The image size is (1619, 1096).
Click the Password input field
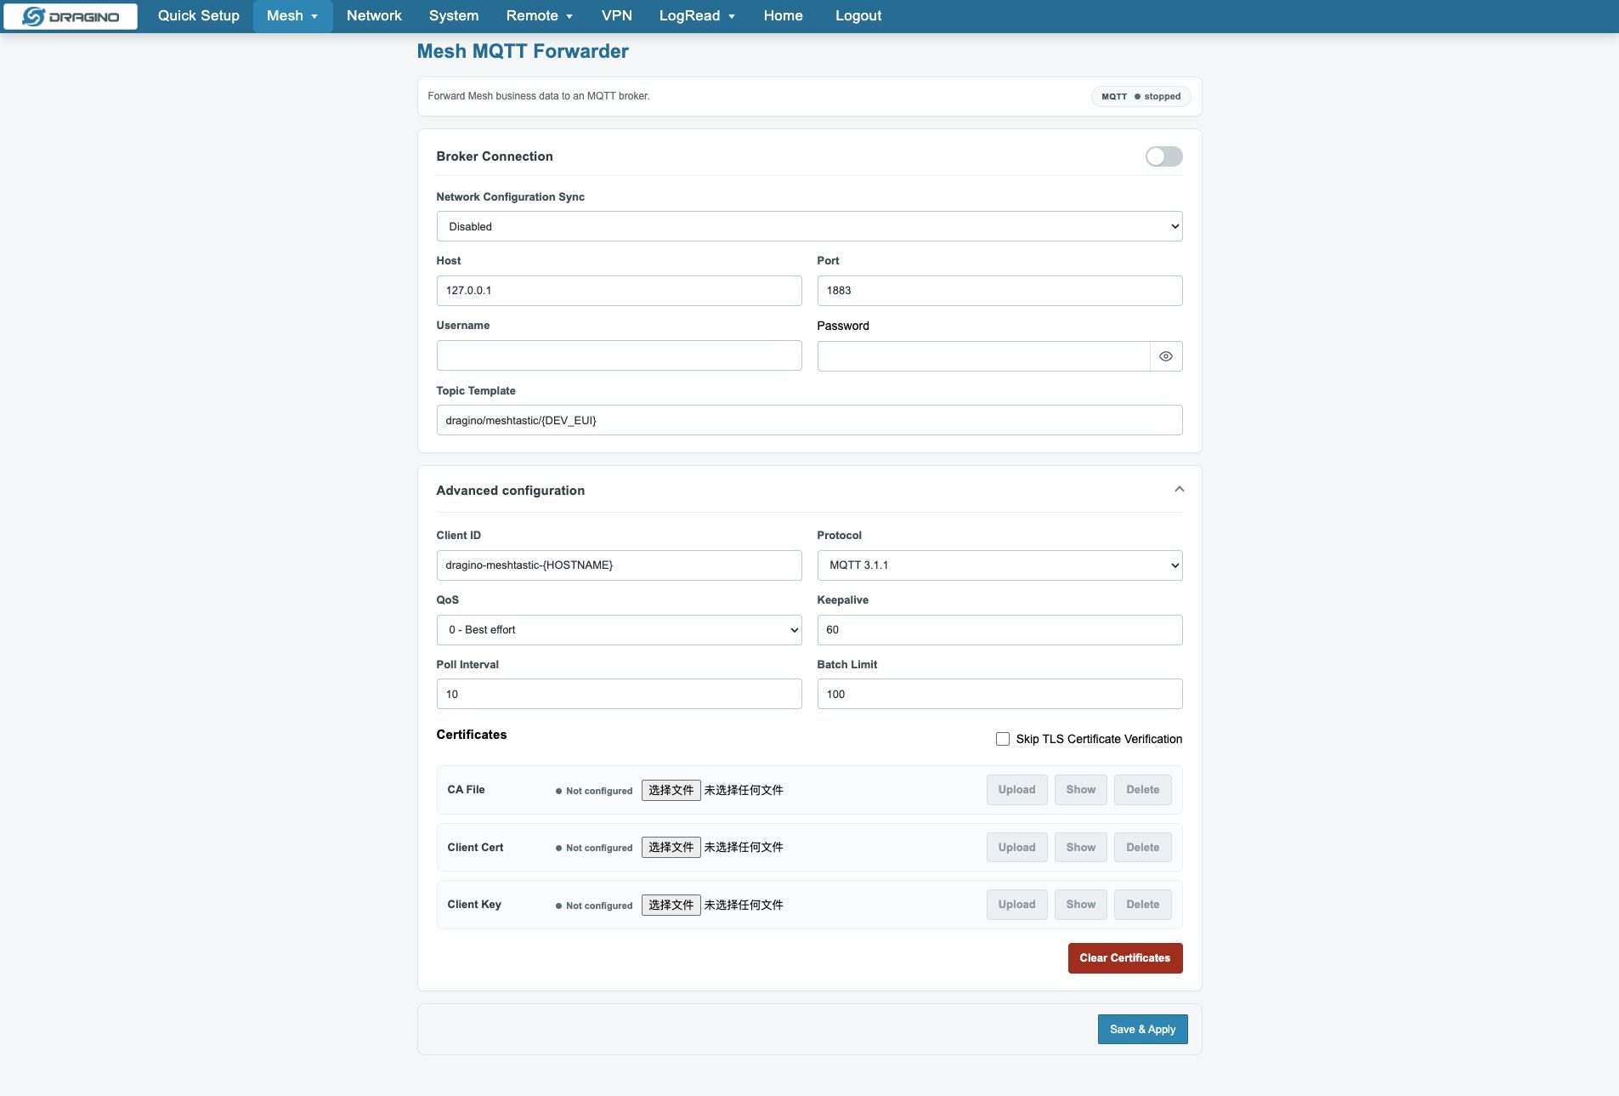tap(983, 356)
